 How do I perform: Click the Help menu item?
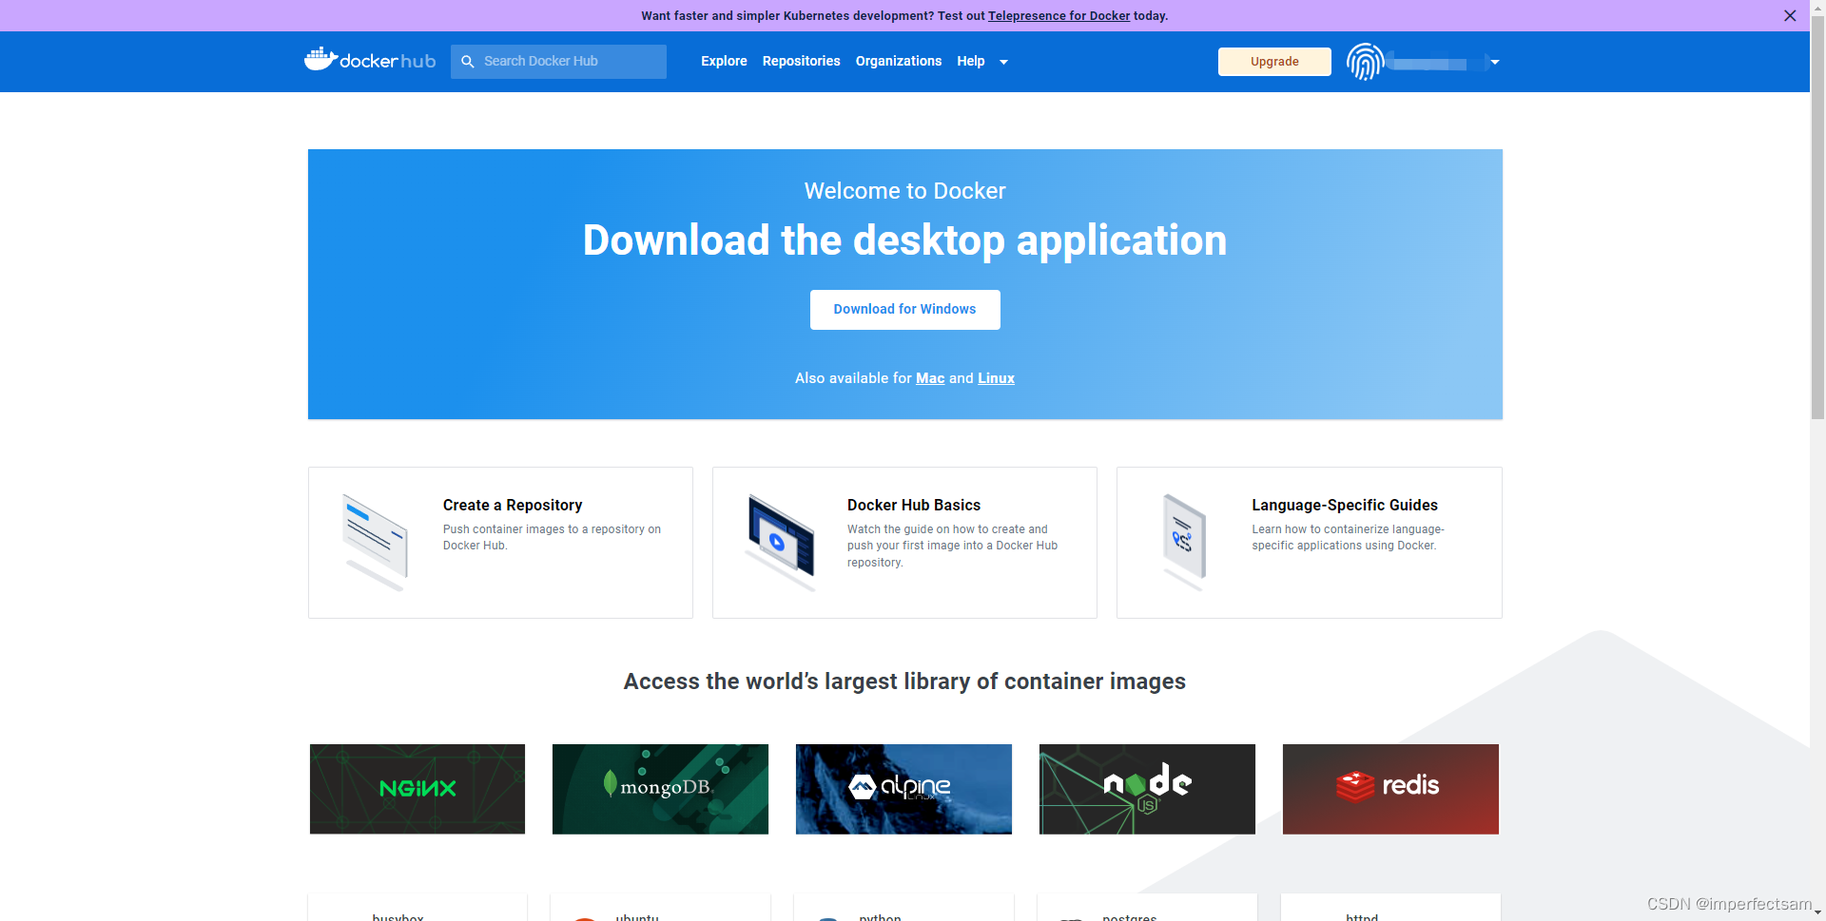[x=971, y=61]
